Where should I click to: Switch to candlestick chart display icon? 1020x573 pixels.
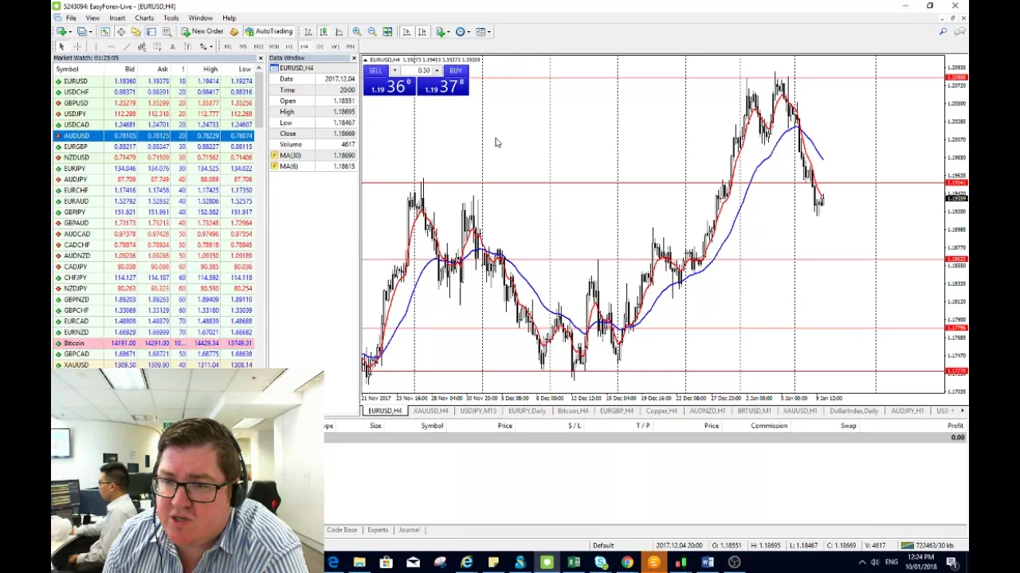point(324,32)
